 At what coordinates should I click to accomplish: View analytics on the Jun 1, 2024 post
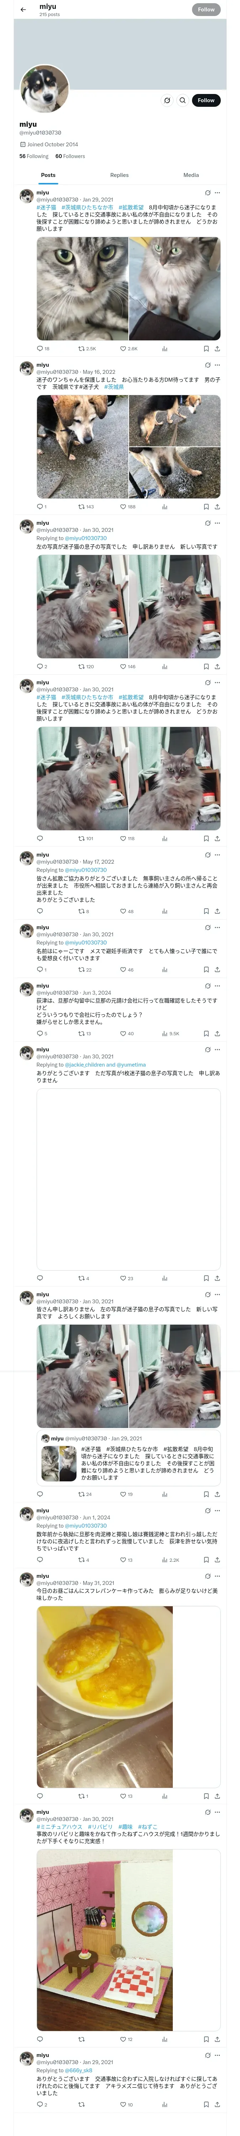pyautogui.click(x=164, y=1560)
